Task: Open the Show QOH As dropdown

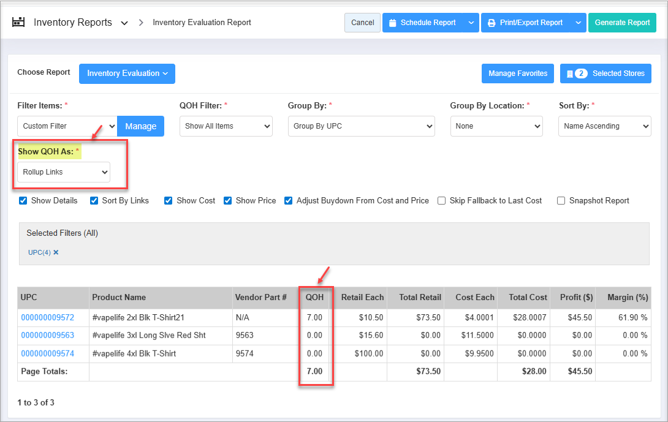Action: (x=64, y=172)
